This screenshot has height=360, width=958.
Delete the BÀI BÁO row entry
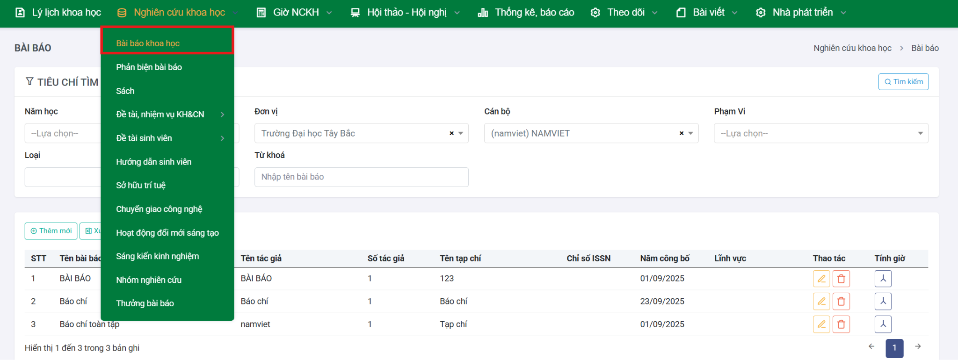(x=841, y=279)
